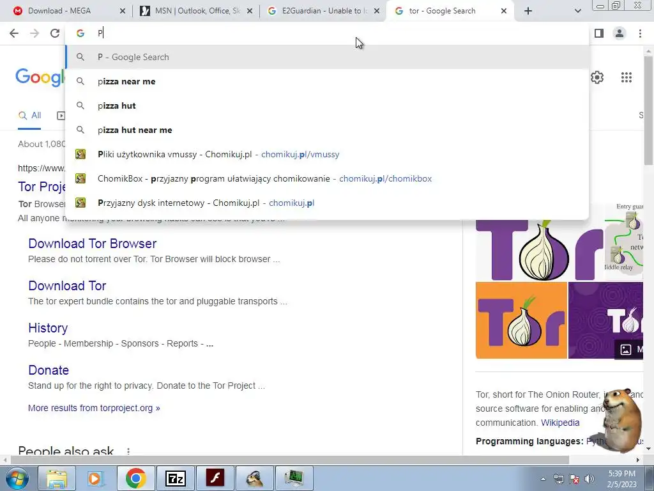This screenshot has height=491, width=654.
Task: Launch Windows Media Player from taskbar
Action: pyautogui.click(x=96, y=478)
